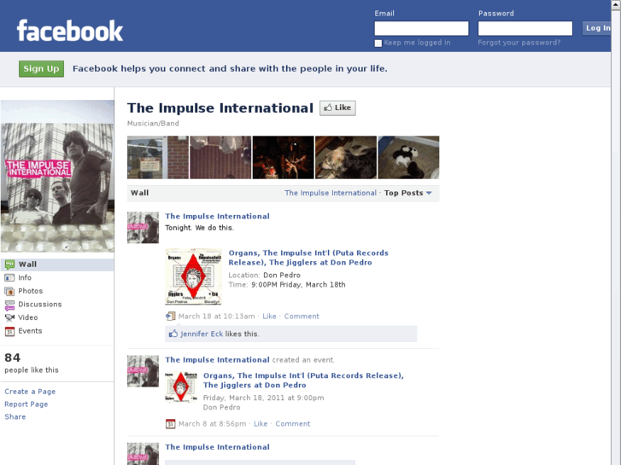Click the Wall speech bubble icon in sidebar
Image resolution: width=621 pixels, height=465 pixels.
coord(9,264)
